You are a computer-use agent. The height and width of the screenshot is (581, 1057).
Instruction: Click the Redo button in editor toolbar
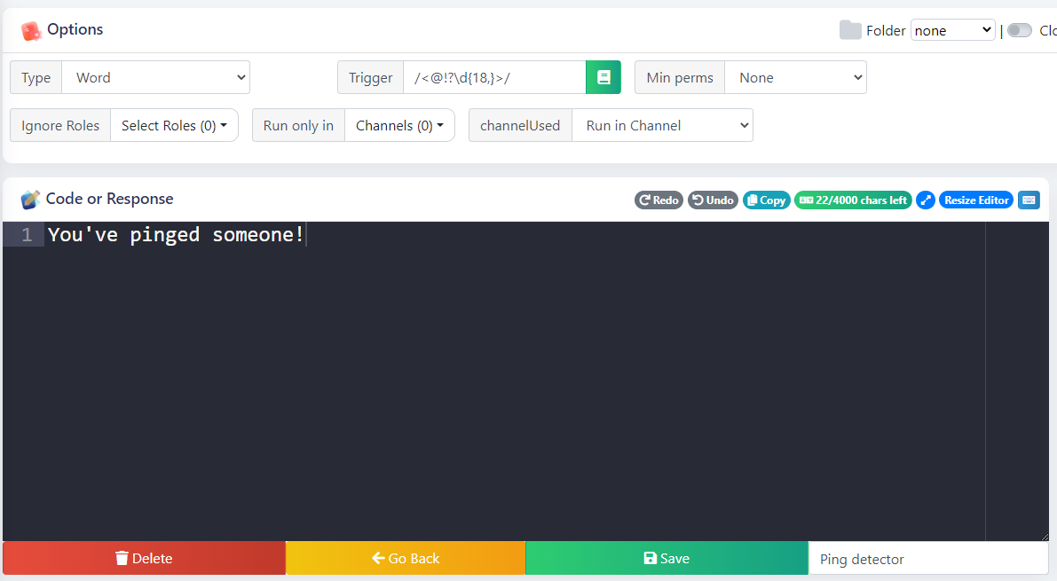(x=659, y=200)
